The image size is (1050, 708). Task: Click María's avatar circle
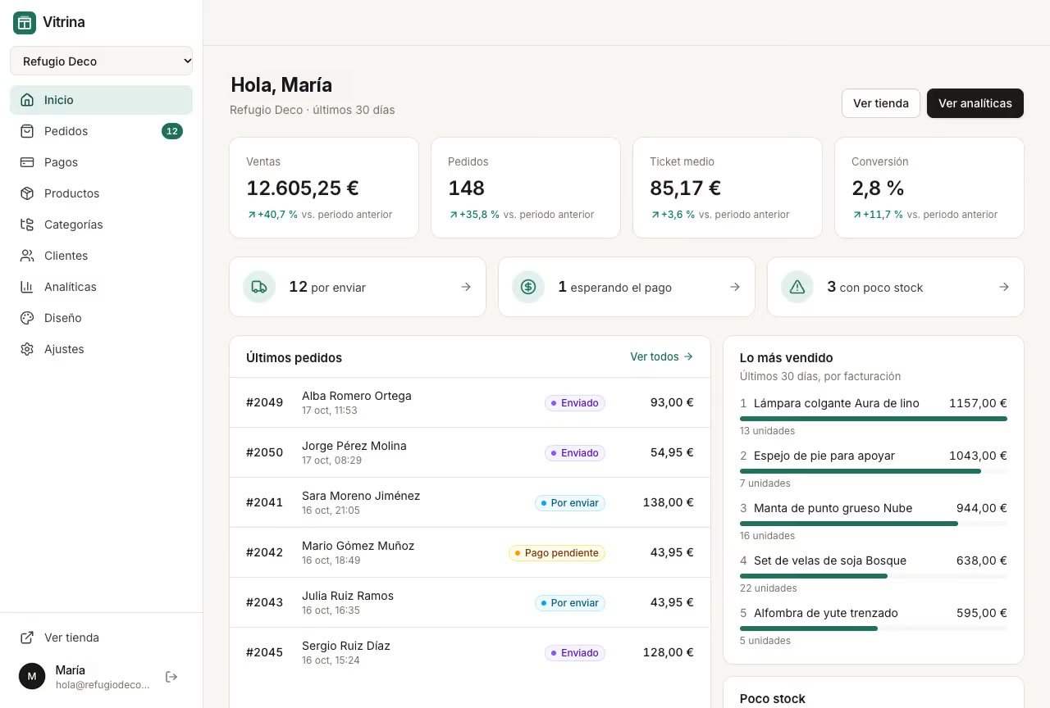coord(32,676)
